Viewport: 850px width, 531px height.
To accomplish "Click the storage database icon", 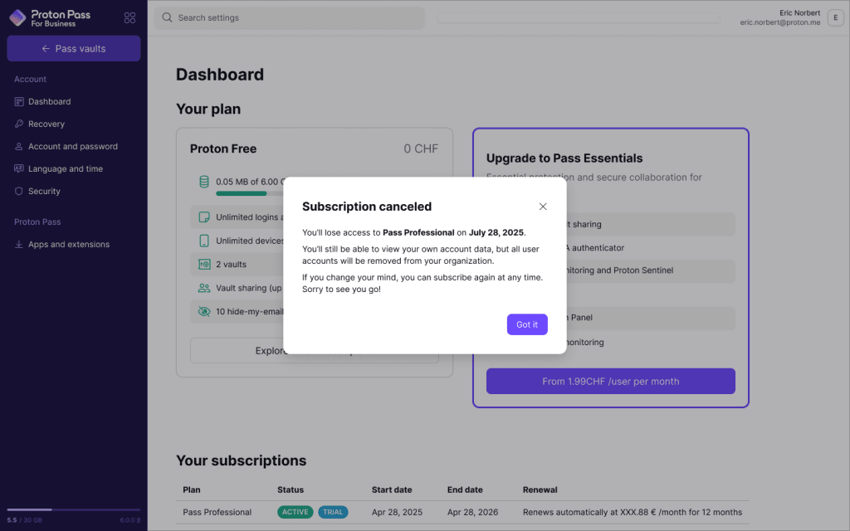I will pyautogui.click(x=204, y=182).
